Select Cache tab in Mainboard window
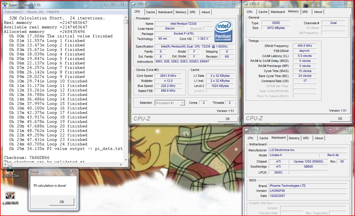Viewport: 355px width, 216px height. [264, 138]
